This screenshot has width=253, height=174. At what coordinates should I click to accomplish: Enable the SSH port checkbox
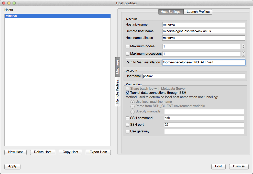(127, 125)
